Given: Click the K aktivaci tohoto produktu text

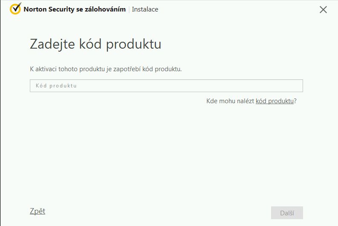Looking at the screenshot, I should coord(106,69).
